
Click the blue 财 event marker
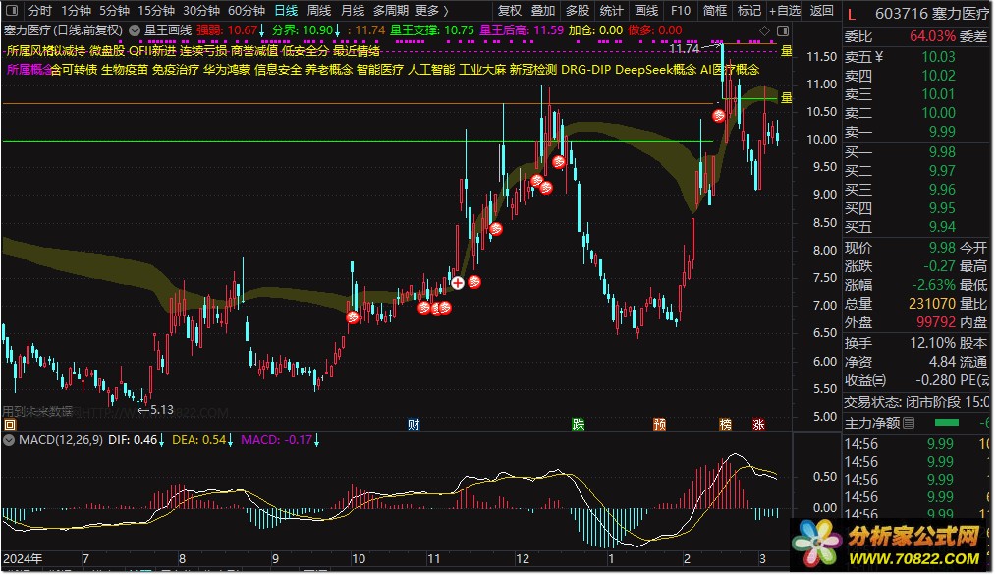(414, 425)
